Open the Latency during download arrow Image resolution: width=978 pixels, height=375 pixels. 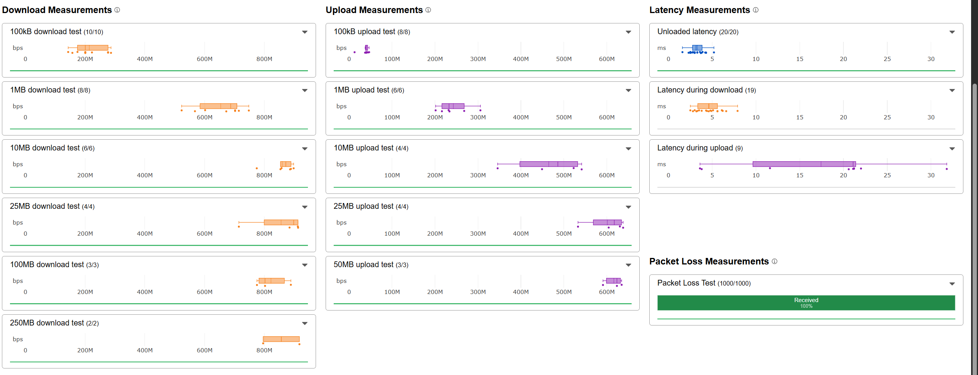pyautogui.click(x=952, y=91)
